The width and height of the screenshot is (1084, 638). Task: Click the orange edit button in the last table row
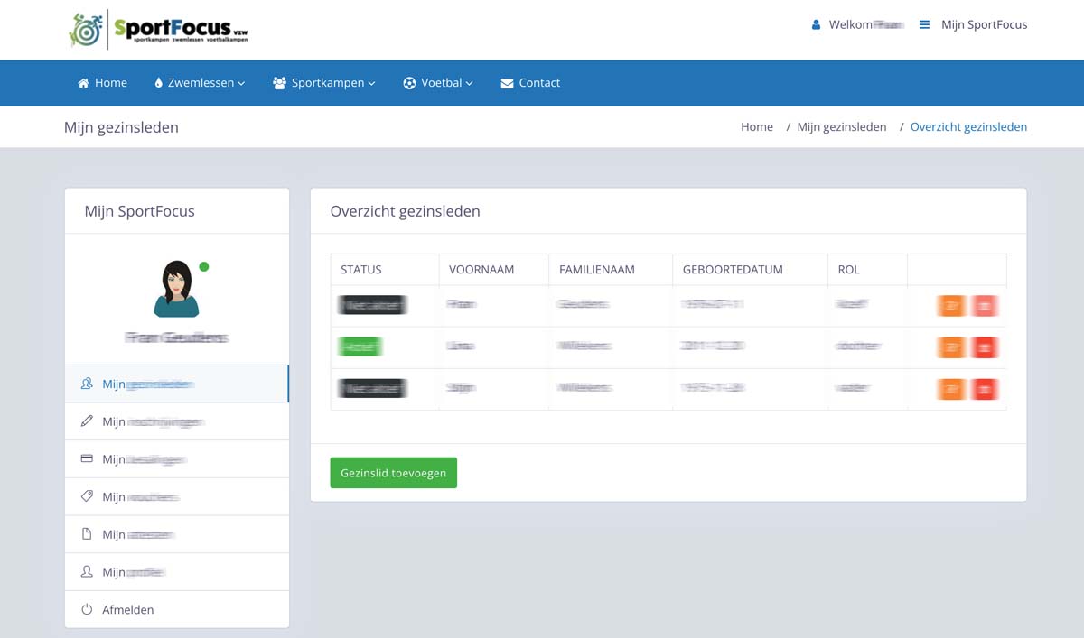tap(951, 389)
